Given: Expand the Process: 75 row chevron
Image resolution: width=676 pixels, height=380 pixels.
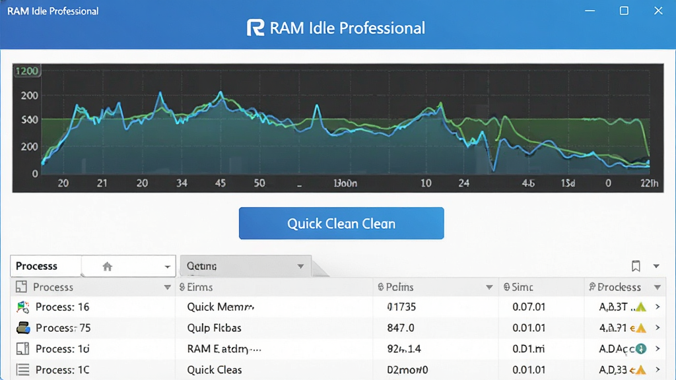Looking at the screenshot, I should (658, 328).
